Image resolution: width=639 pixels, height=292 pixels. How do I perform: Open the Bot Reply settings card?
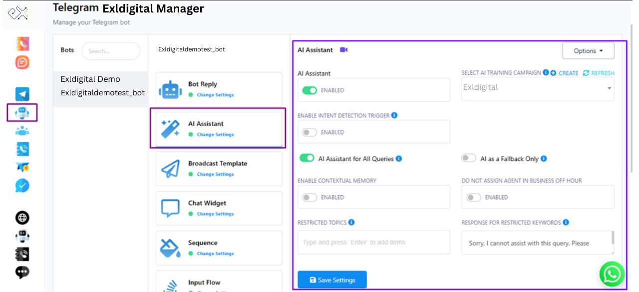click(x=219, y=89)
